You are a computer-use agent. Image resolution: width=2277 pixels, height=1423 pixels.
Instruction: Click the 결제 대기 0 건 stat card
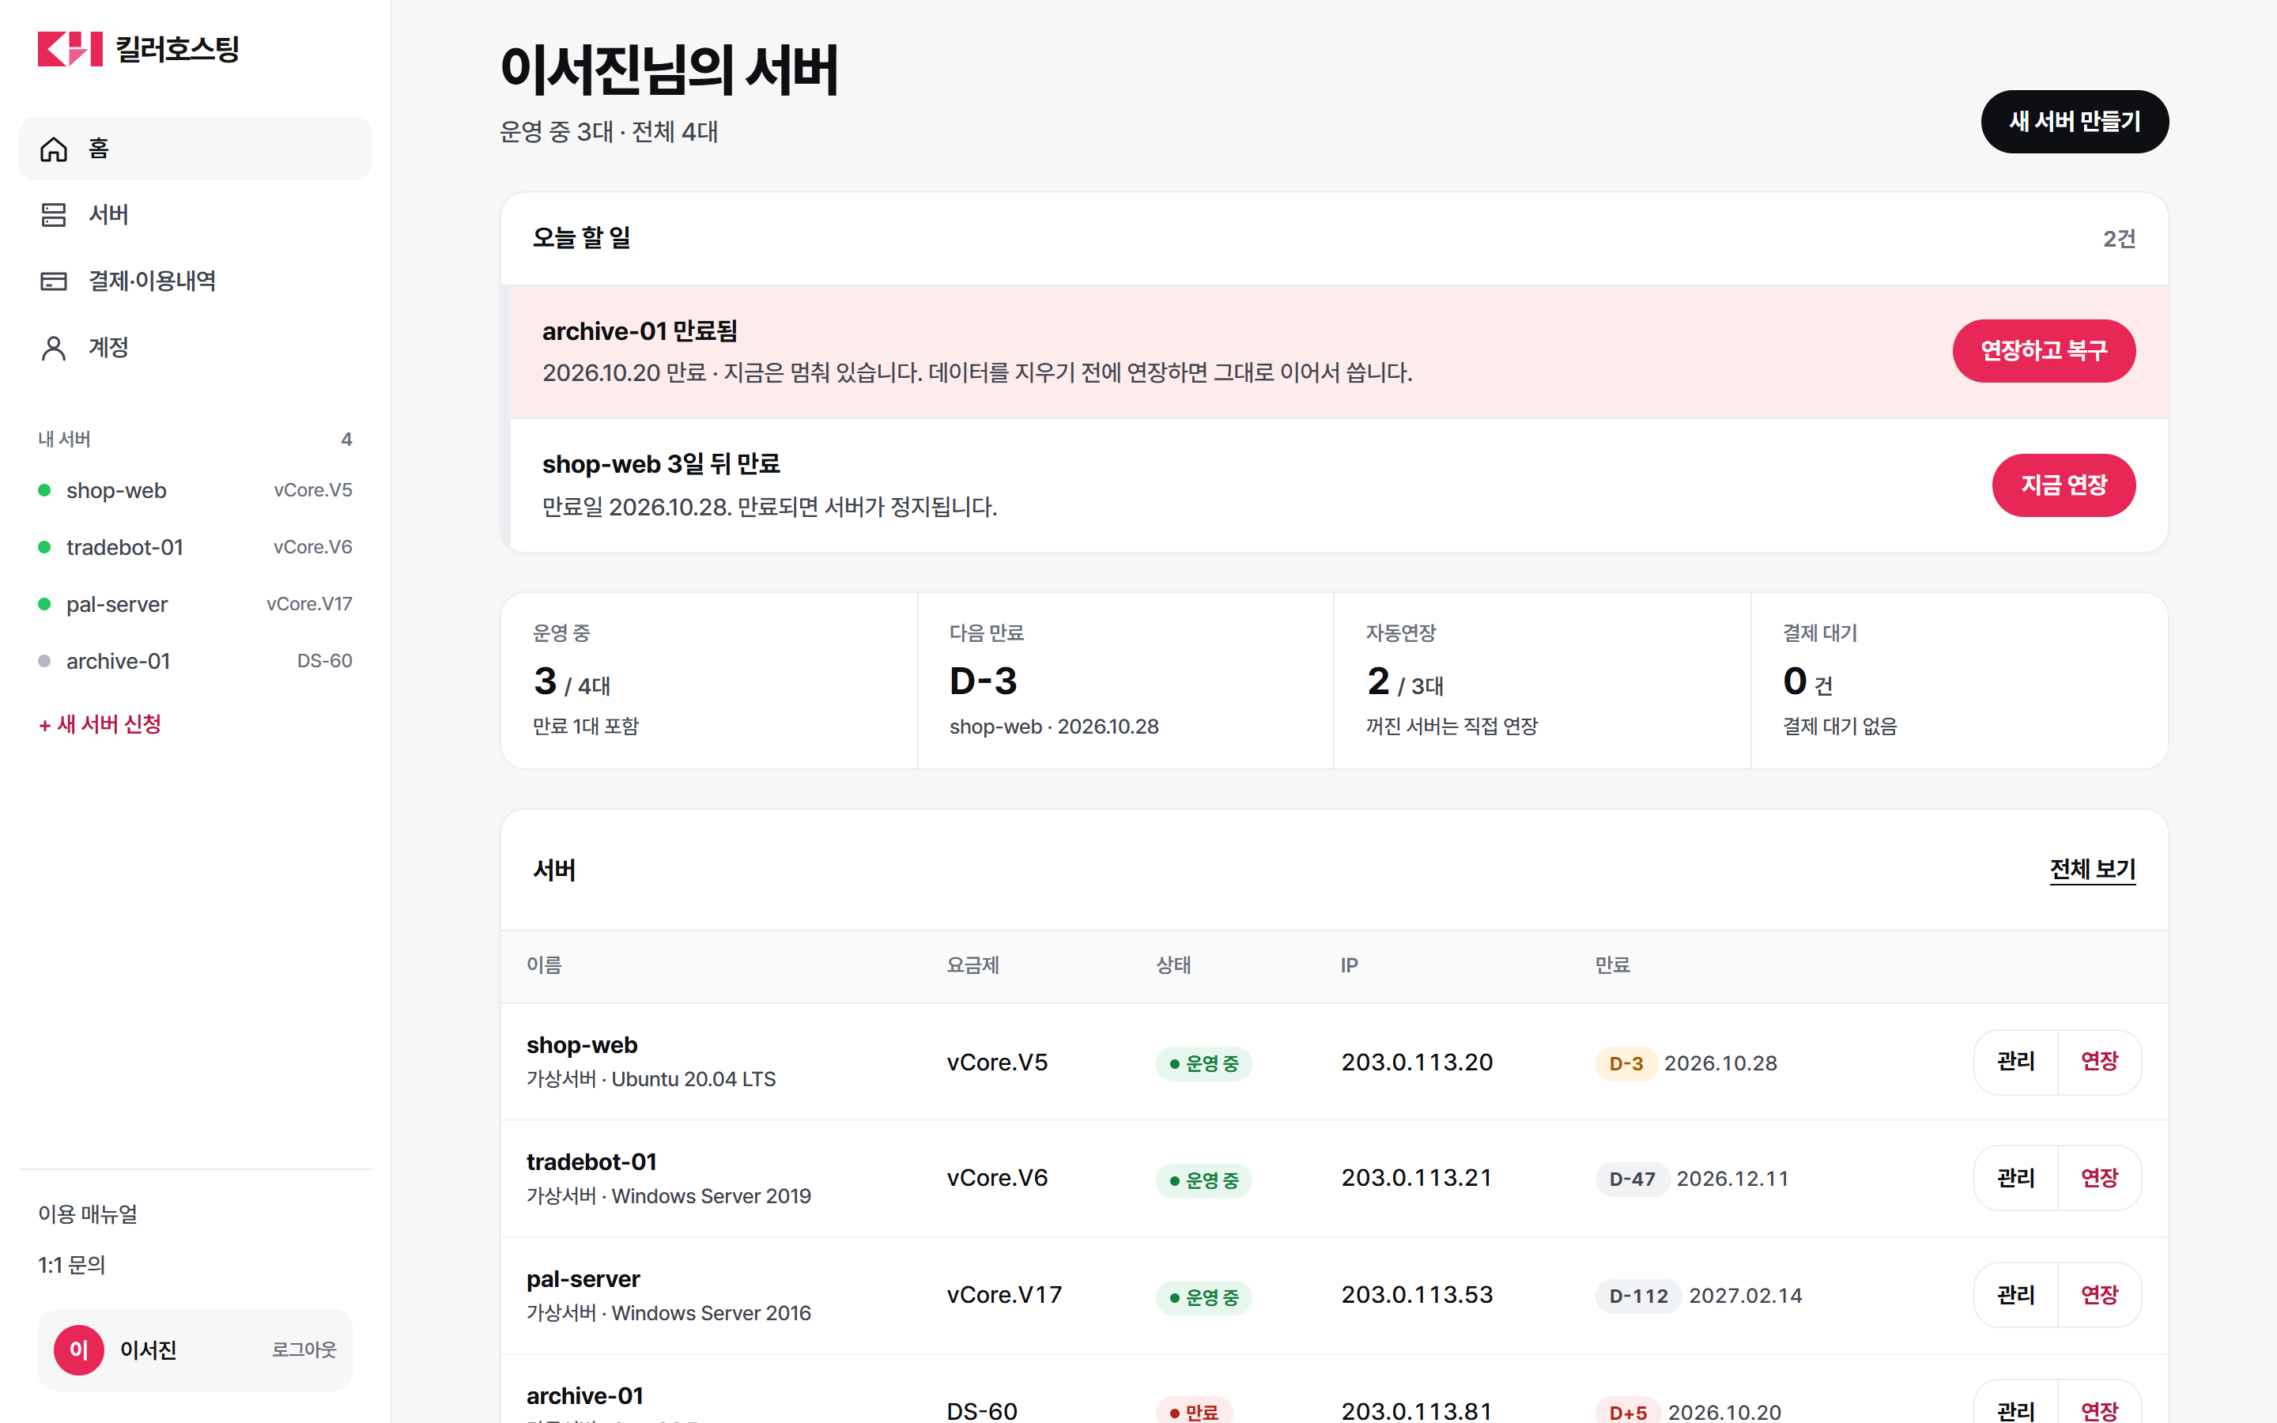(1959, 681)
